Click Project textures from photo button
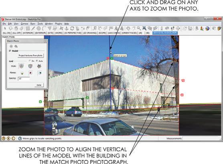This screenshot has height=164, width=223. pyautogui.click(x=30, y=56)
